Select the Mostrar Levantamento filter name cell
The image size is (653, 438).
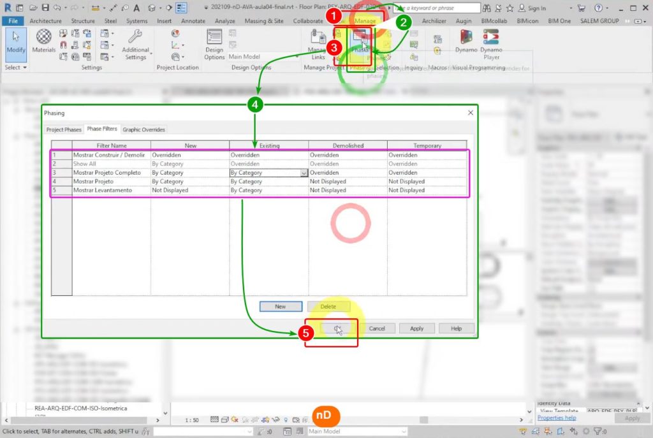click(110, 191)
